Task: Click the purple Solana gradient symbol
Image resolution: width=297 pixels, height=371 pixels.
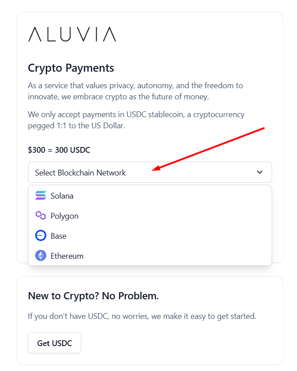Action: pos(41,196)
